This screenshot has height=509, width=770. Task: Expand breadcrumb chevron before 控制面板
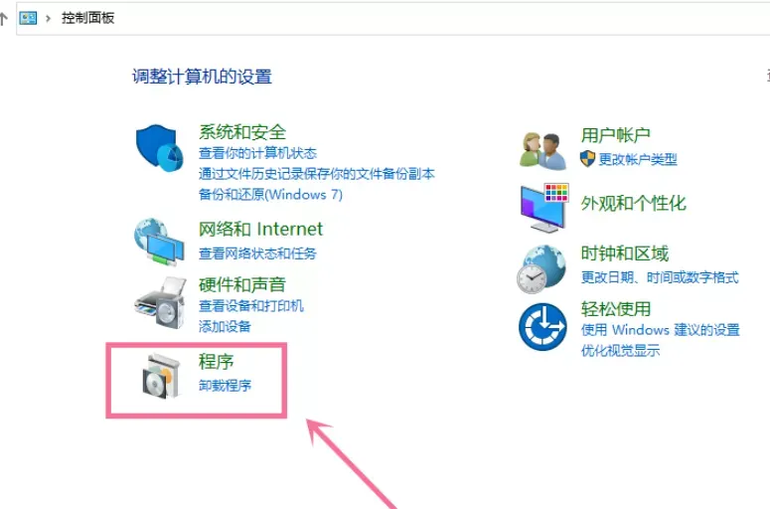tap(48, 19)
